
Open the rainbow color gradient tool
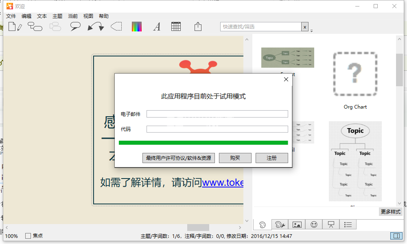[x=137, y=27]
